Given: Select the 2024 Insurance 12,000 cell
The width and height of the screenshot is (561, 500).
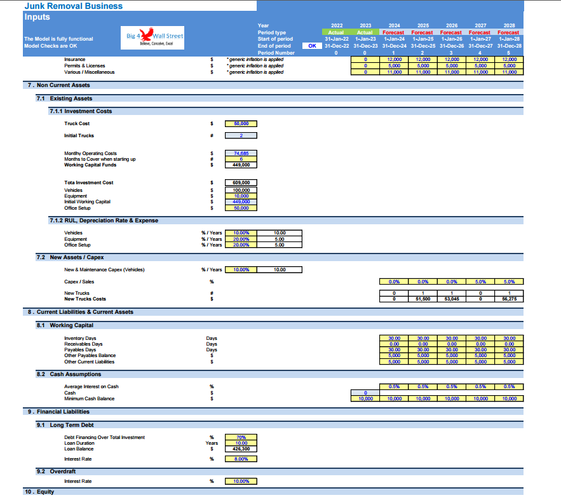Looking at the screenshot, I should pyautogui.click(x=394, y=59).
